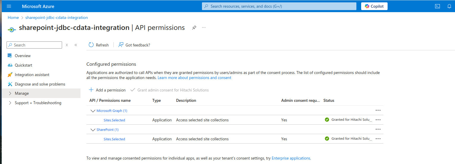The width and height of the screenshot is (455, 164).
Task: Focus the sidebar Search field
Action: click(34, 45)
